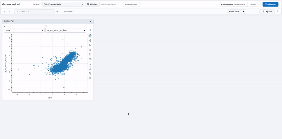
Task: Select the Pan tool in plot toolbar
Action: point(90,40)
